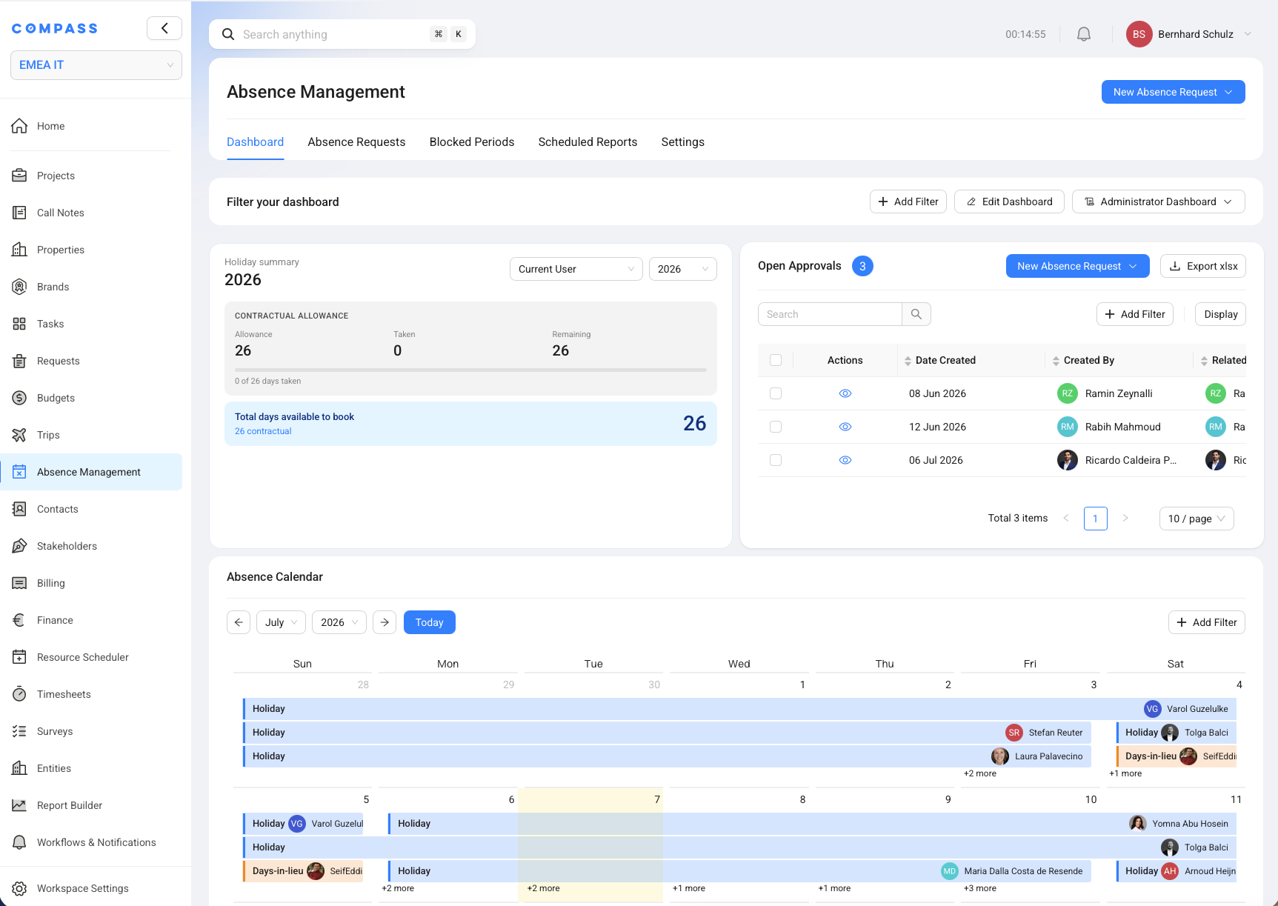Open the Tasks grid icon
Image resolution: width=1278 pixels, height=906 pixels.
click(x=20, y=324)
